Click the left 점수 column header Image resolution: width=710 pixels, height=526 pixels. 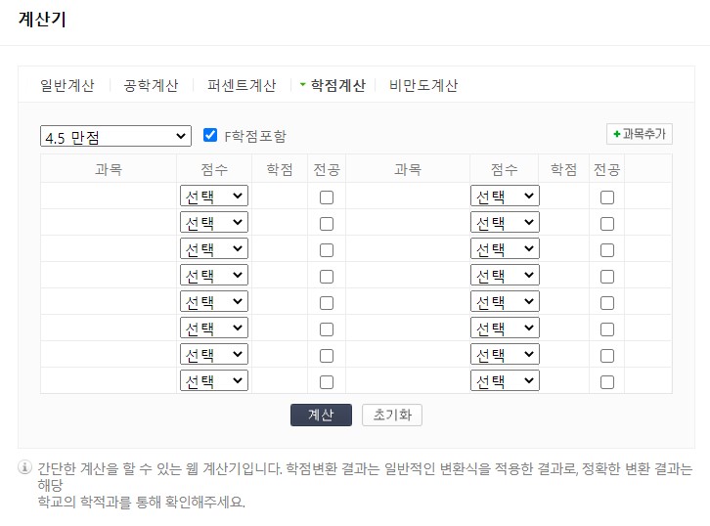point(214,169)
